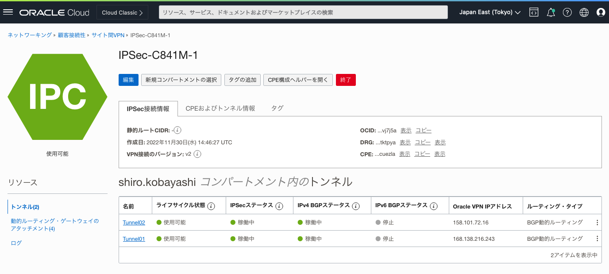Open the Tunnel02 link
Screen dimensions: 609x274
(x=134, y=223)
